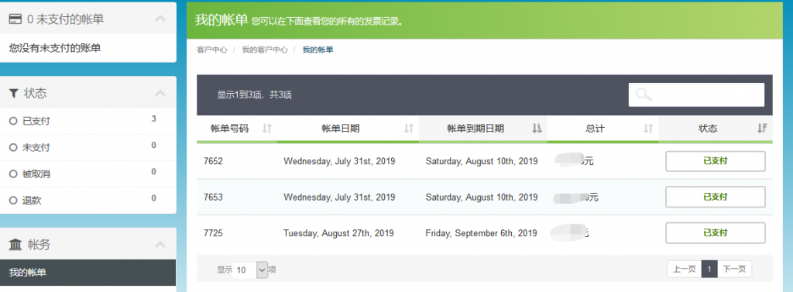Viewport: 793px width, 292px height.
Task: Sort by 总计 using its sort arrows
Action: click(648, 129)
